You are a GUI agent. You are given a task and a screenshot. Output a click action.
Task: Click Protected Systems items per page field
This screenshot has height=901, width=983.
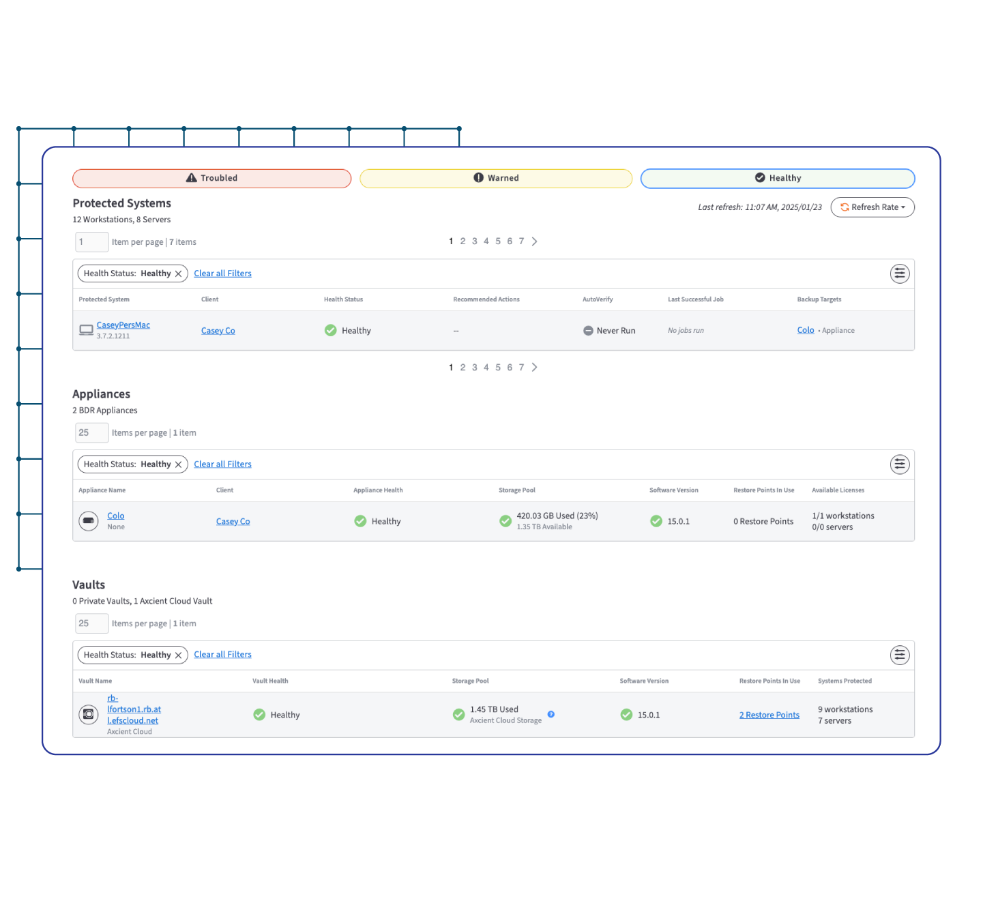[x=91, y=242]
